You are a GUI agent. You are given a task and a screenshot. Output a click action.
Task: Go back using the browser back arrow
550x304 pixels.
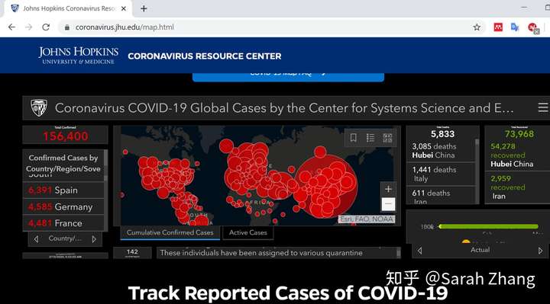tap(11, 27)
